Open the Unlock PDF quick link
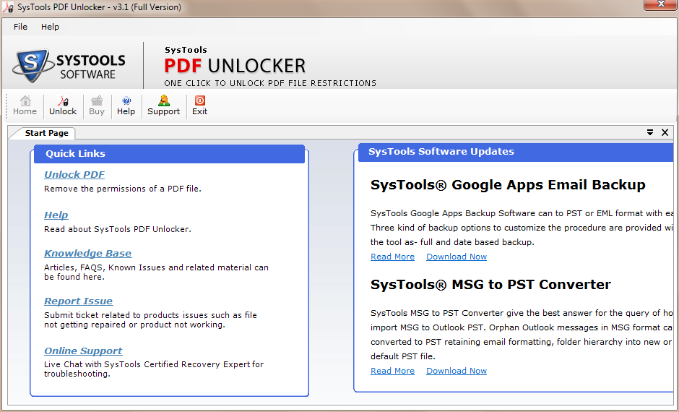The width and height of the screenshot is (679, 412). (74, 174)
